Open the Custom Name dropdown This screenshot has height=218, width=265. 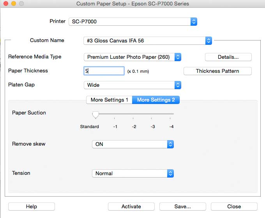(148, 41)
